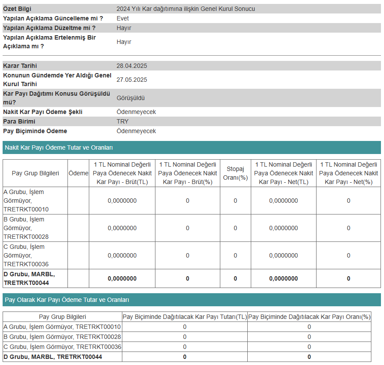
Task: Click the 'Ödeme' column header
Action: pos(78,173)
